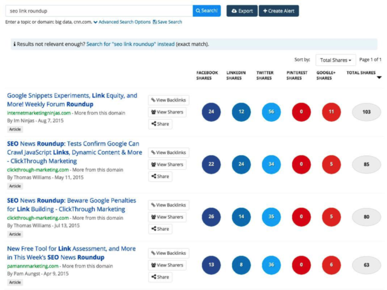
Task: Open the New Free Tool for Link Assessment article
Action: (x=71, y=253)
